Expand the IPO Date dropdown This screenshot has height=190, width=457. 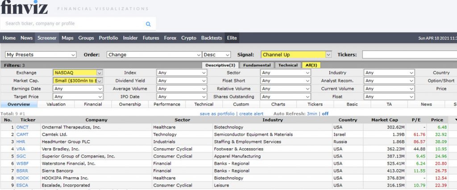tap(182, 97)
